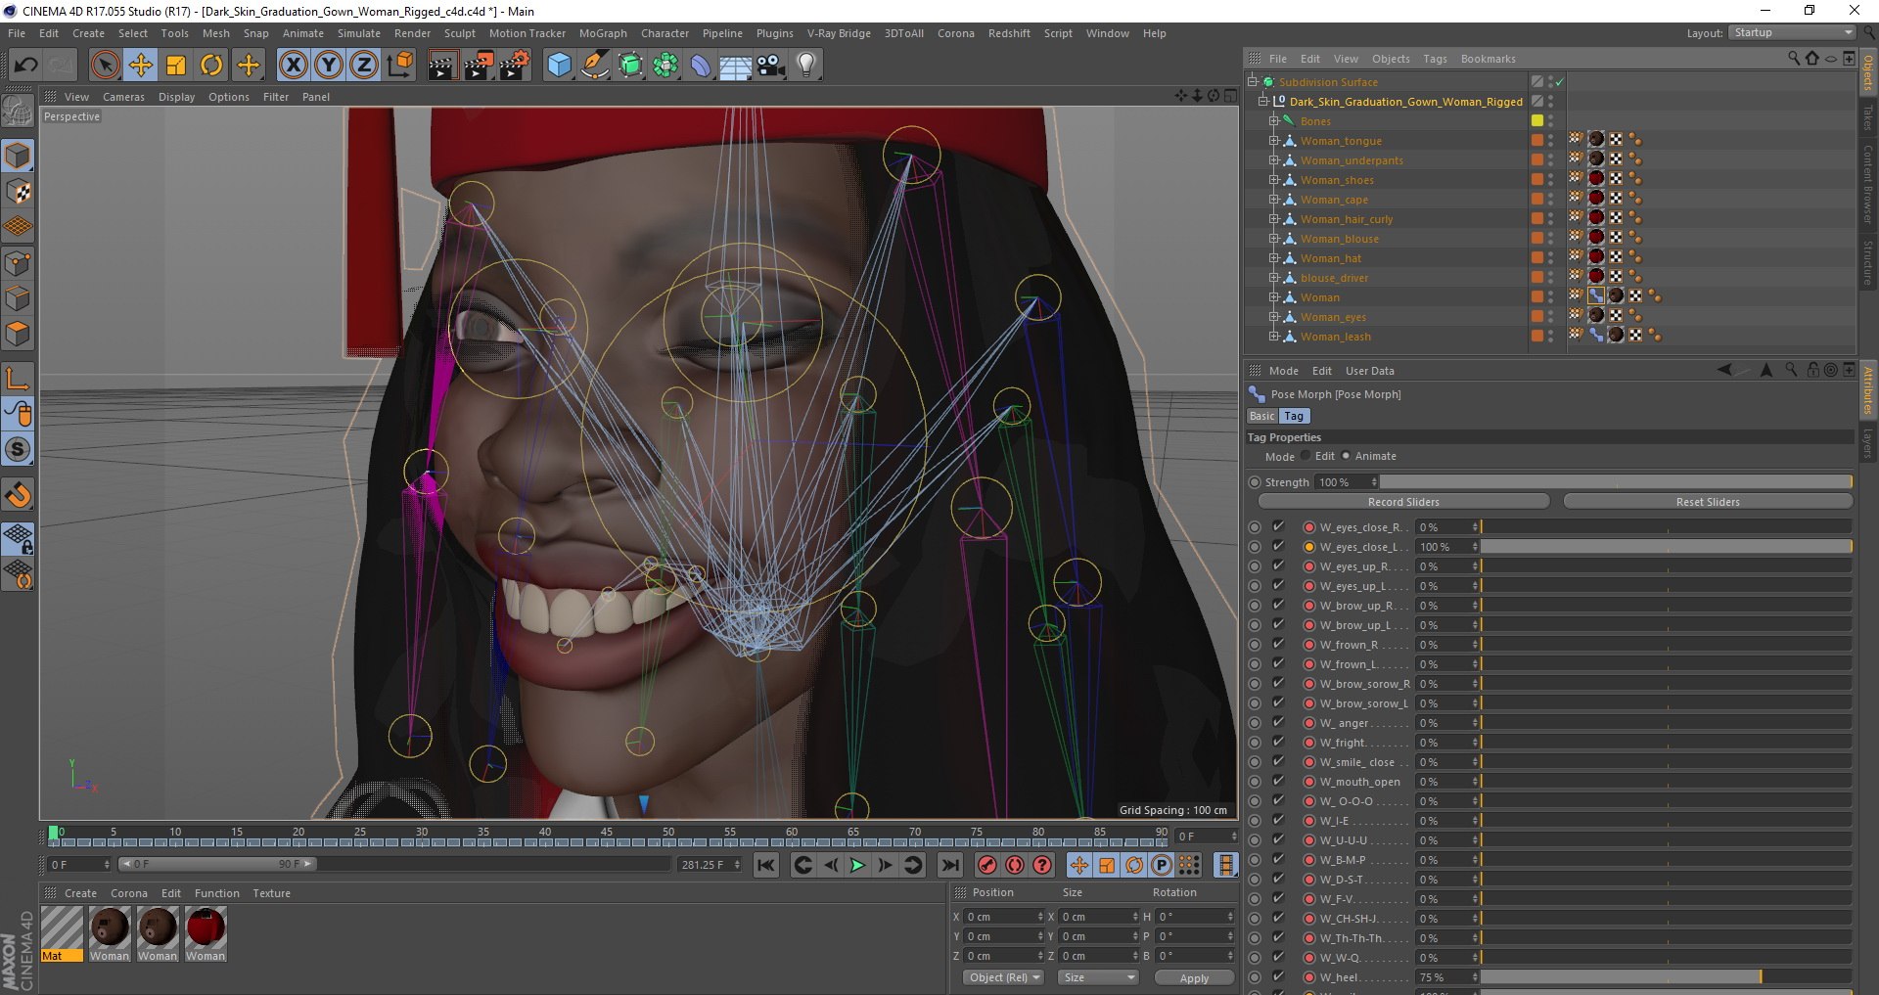This screenshot has height=995, width=1879.
Task: Select the Mat material thumbnail
Action: 62,933
